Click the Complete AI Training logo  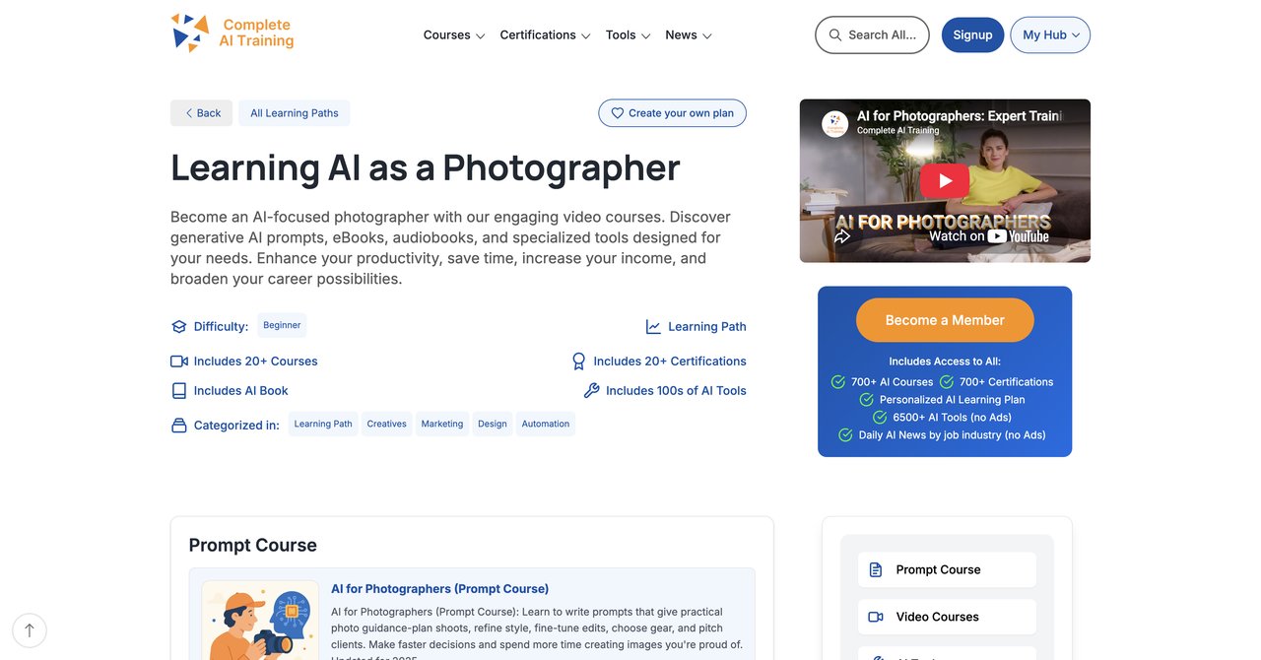(232, 33)
